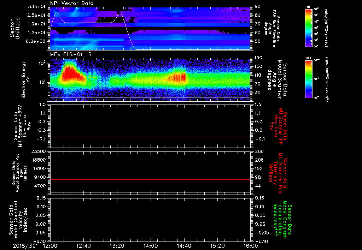362x250 pixels.
Task: Click the "ESH Sun Elevation Angle degree" axis label
Action: click(x=273, y=28)
